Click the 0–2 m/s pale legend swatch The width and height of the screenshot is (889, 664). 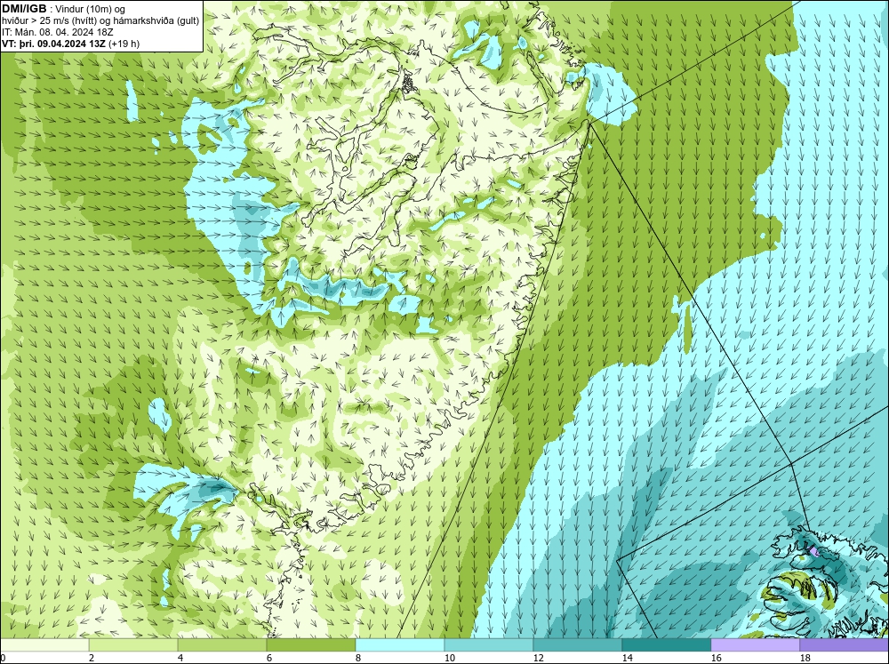click(x=44, y=645)
